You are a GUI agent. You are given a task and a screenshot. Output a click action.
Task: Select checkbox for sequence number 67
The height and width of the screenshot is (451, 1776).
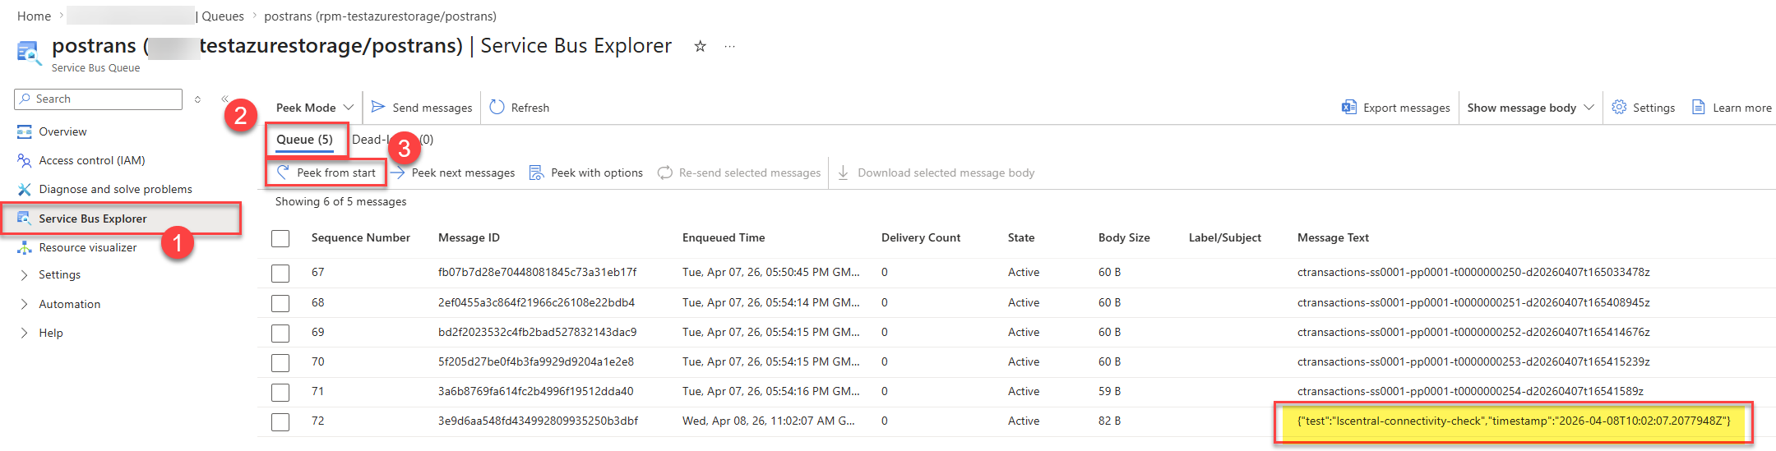point(280,273)
